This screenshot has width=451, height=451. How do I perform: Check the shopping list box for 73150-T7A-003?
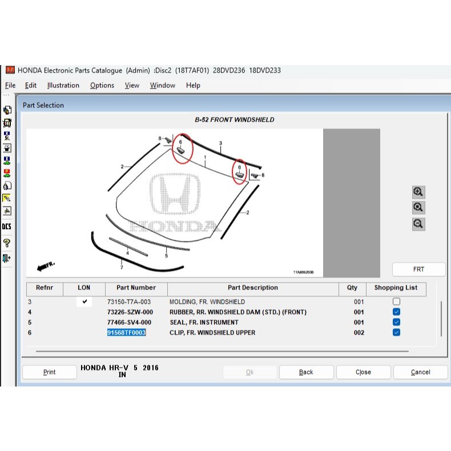click(x=396, y=301)
